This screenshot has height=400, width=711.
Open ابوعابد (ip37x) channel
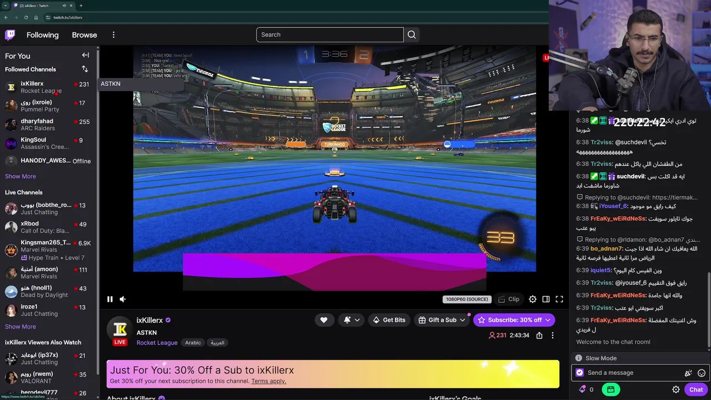[x=48, y=358]
